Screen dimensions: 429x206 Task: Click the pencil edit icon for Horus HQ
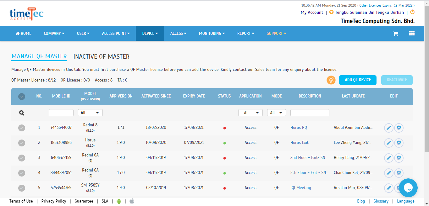tap(389, 128)
